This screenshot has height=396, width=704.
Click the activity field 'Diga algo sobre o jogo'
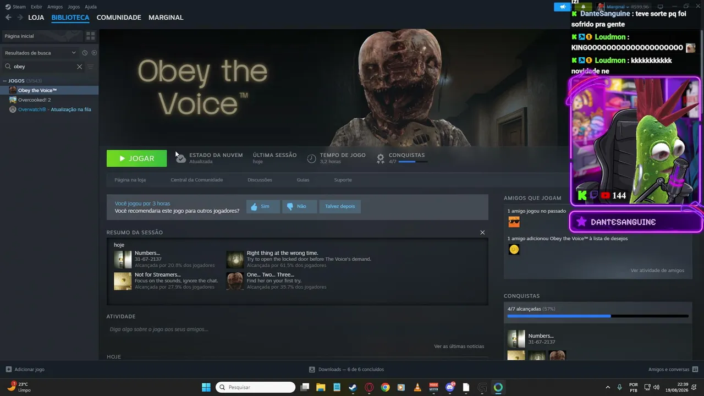coord(297,329)
